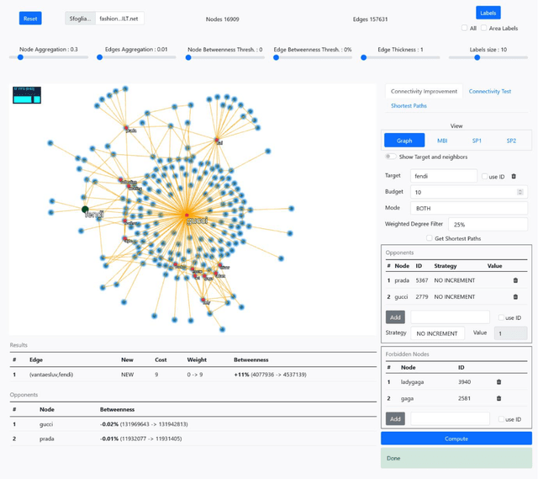Click the gucci hub node

[187, 216]
